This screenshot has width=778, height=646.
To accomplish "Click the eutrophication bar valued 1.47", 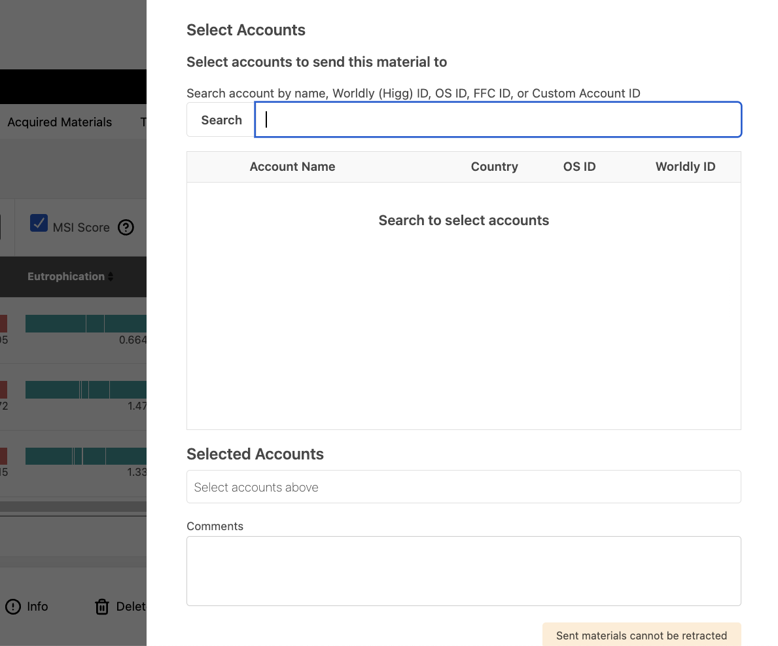I will click(86, 389).
